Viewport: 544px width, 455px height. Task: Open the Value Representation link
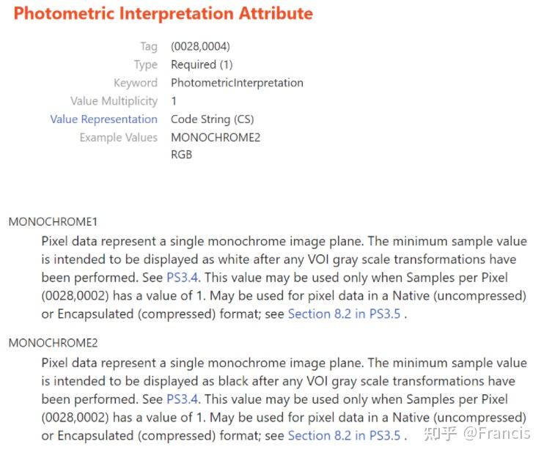(103, 119)
